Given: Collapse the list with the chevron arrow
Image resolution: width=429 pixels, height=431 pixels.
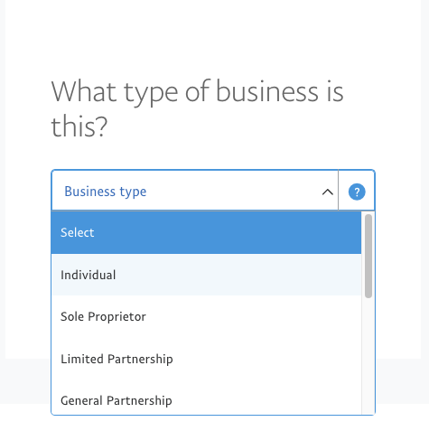Looking at the screenshot, I should [x=328, y=192].
